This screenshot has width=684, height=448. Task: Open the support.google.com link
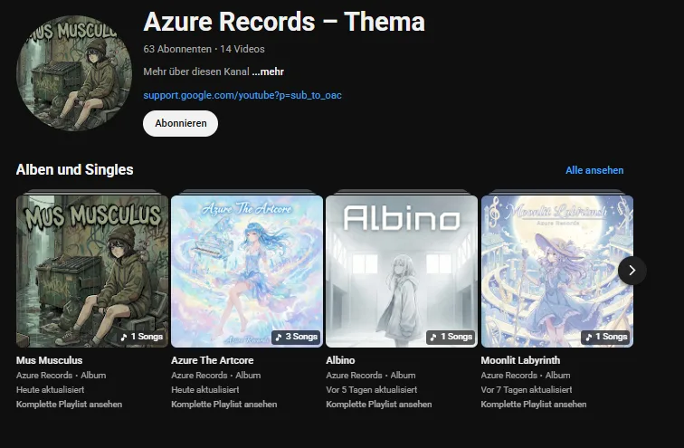[x=242, y=95]
